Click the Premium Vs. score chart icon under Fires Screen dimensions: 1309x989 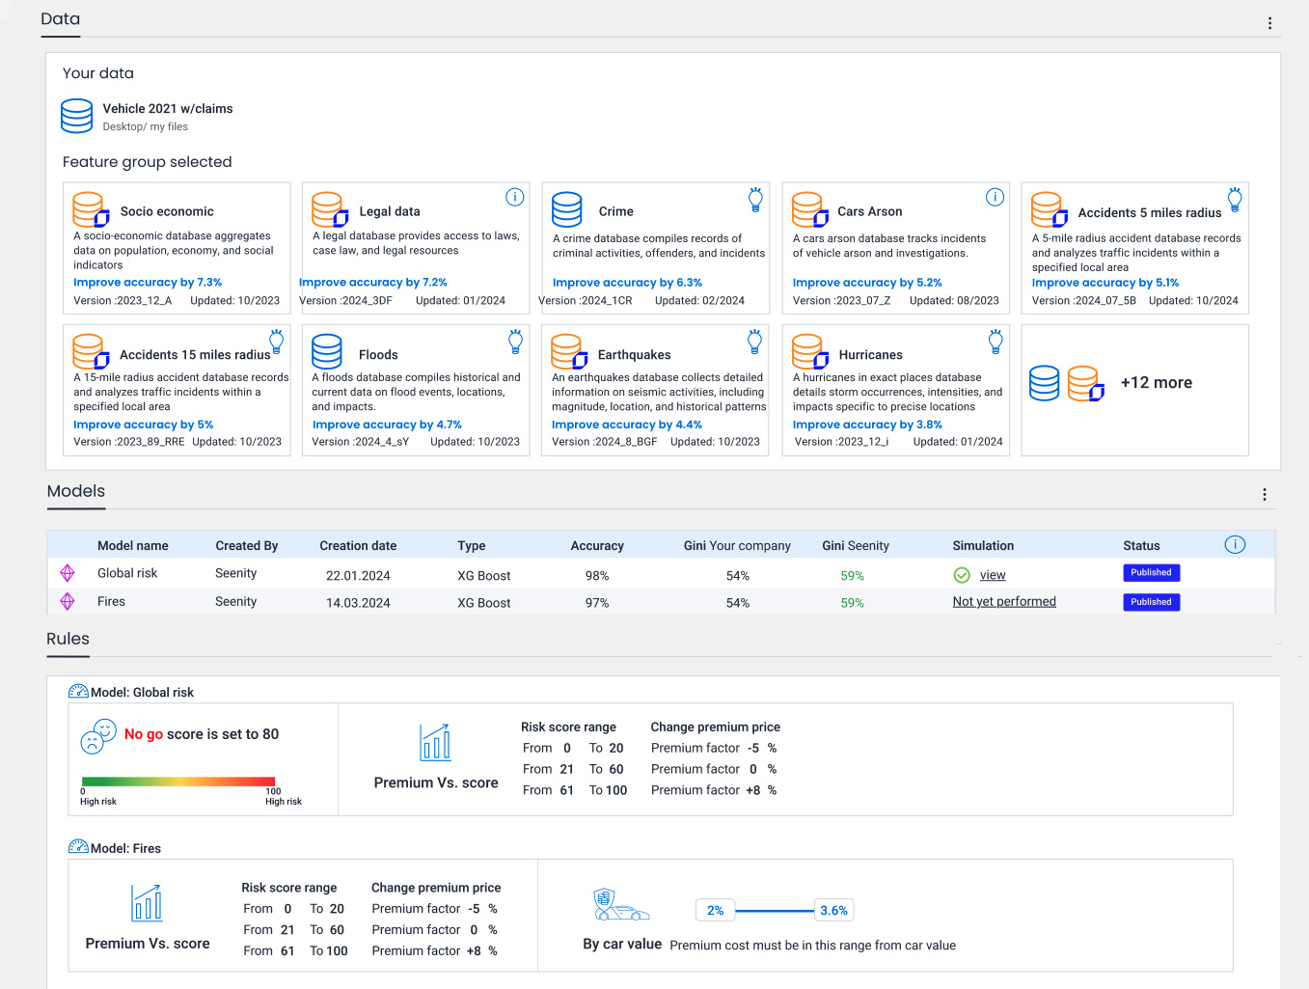[147, 903]
